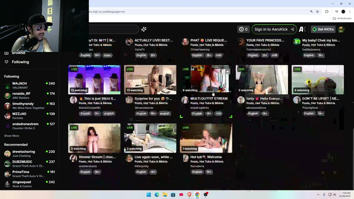Open the user avatar menu in header

tap(341, 29)
